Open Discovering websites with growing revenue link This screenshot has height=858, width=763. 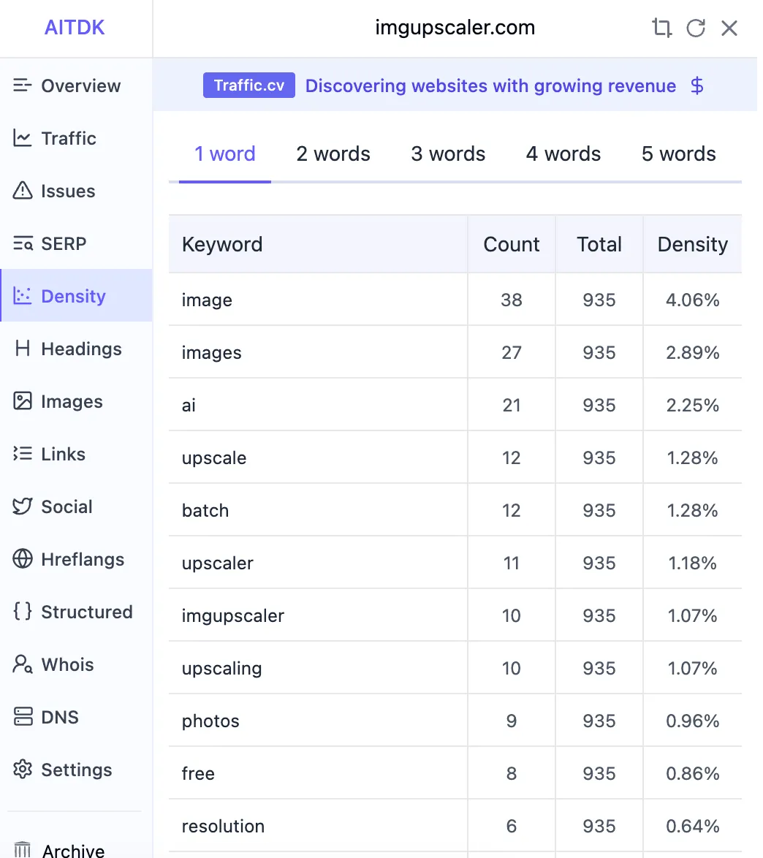click(x=490, y=86)
